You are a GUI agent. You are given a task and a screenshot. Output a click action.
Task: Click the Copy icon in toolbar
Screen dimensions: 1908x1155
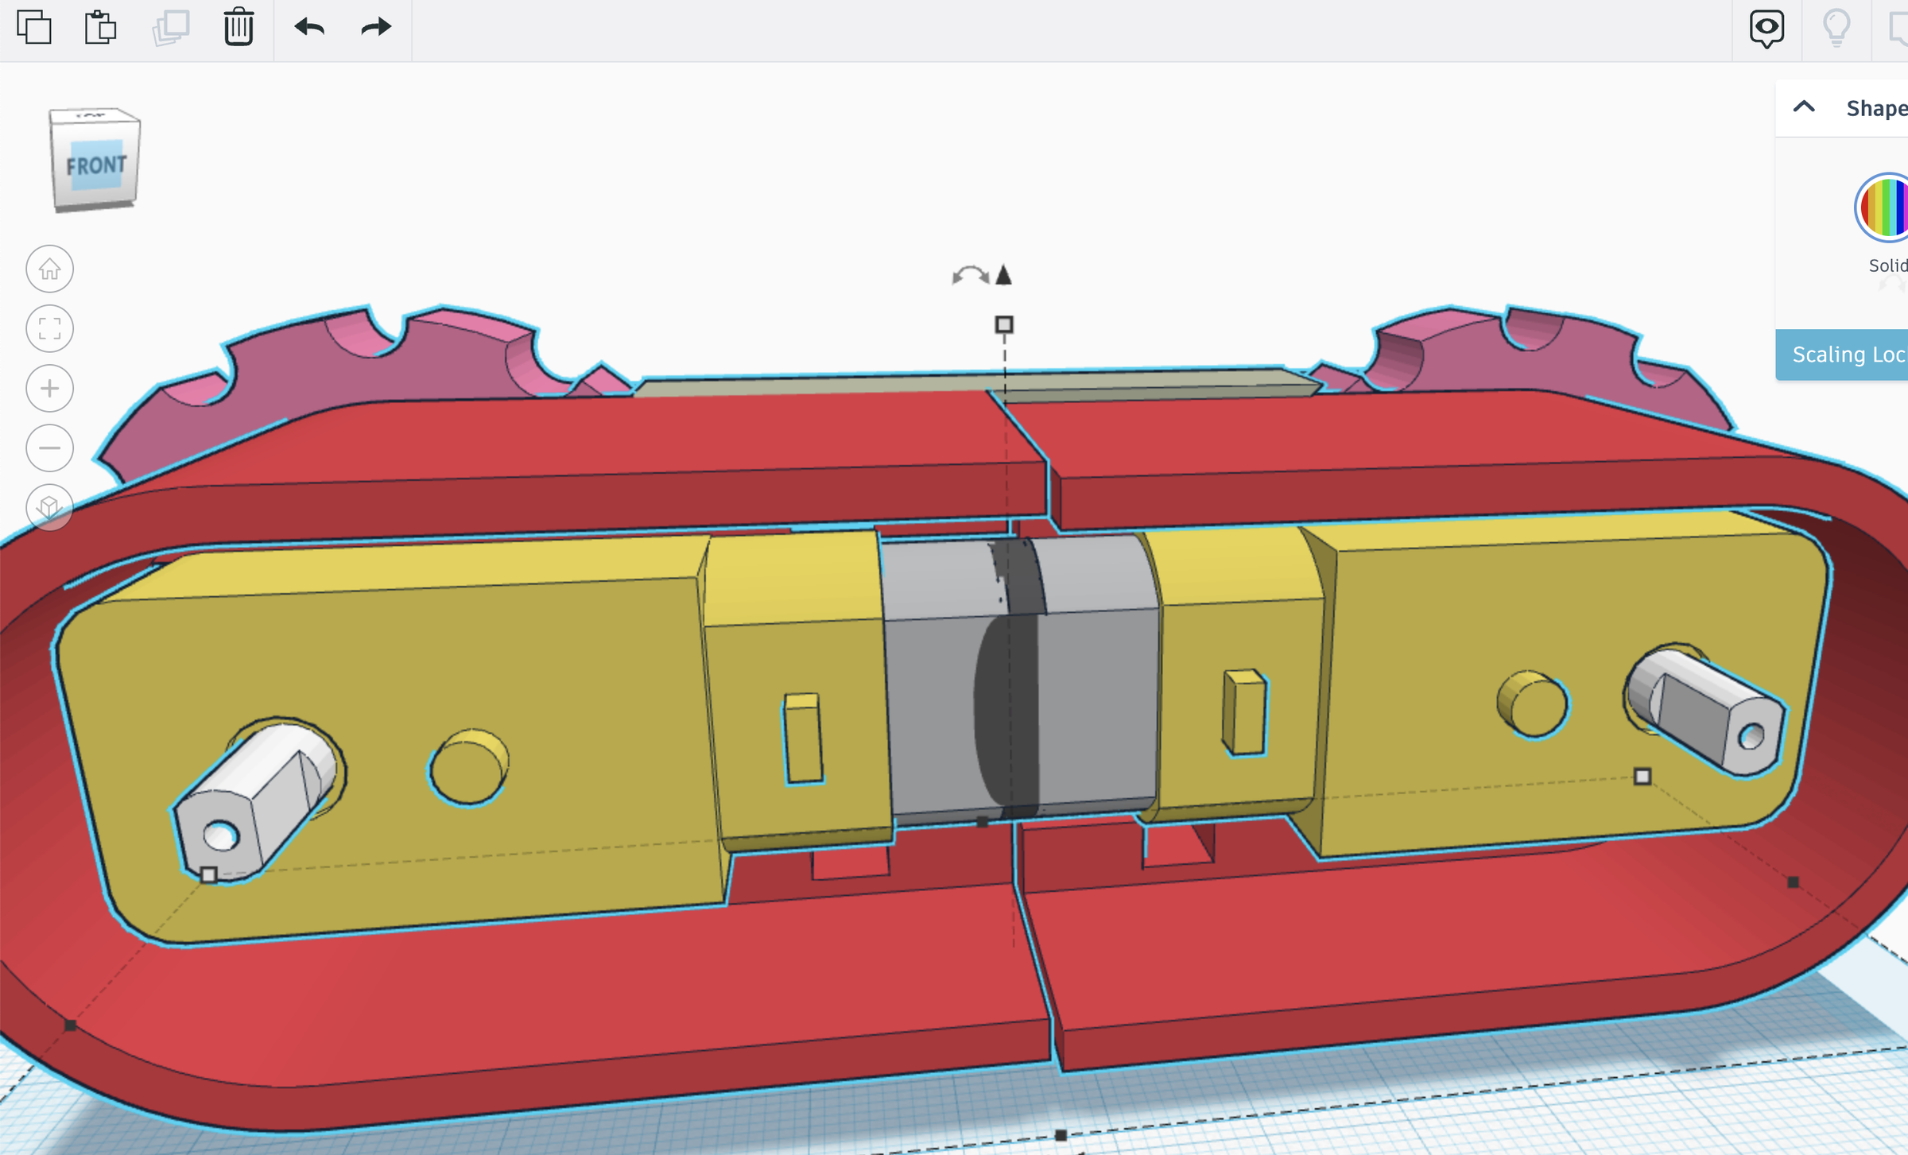tap(34, 28)
